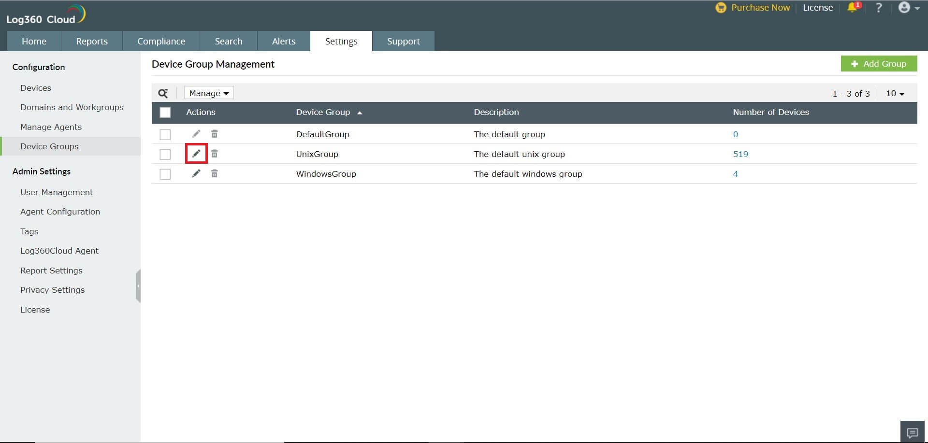Click the edit pencil icon for WindowsGroup
This screenshot has width=928, height=443.
tap(196, 173)
